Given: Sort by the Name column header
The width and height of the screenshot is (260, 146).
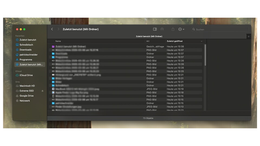Looking at the screenshot, I should point(58,41).
